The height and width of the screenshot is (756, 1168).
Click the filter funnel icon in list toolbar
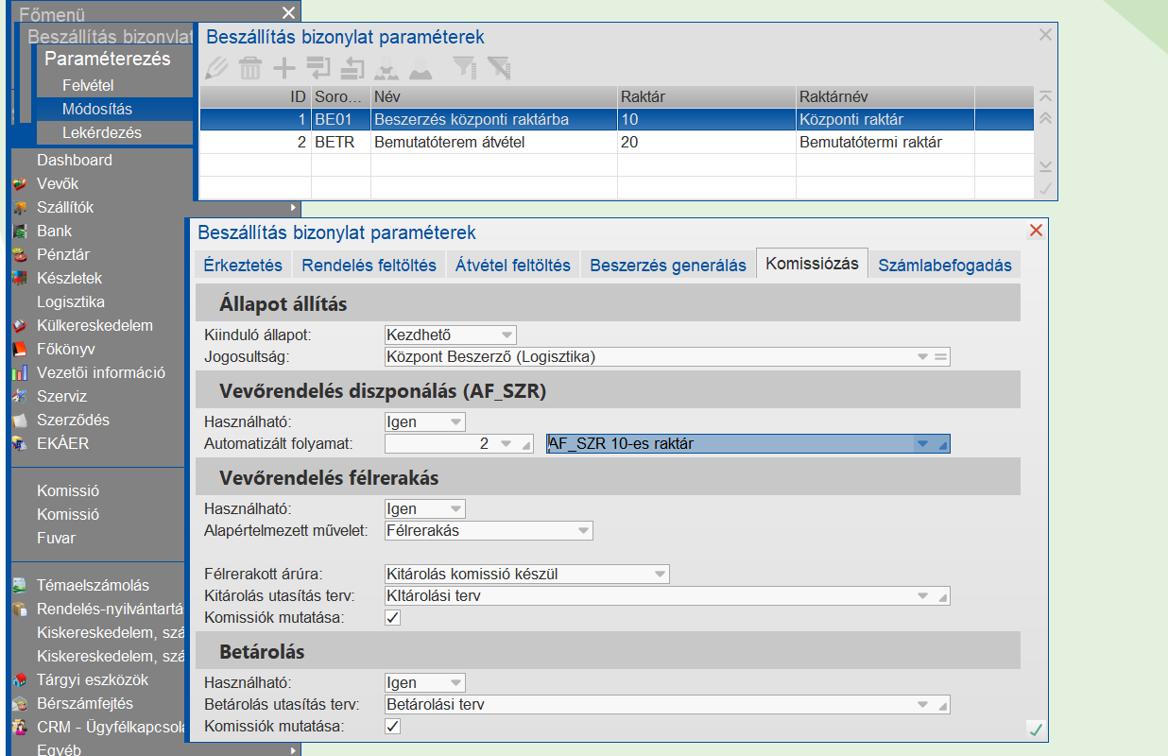coord(464,67)
